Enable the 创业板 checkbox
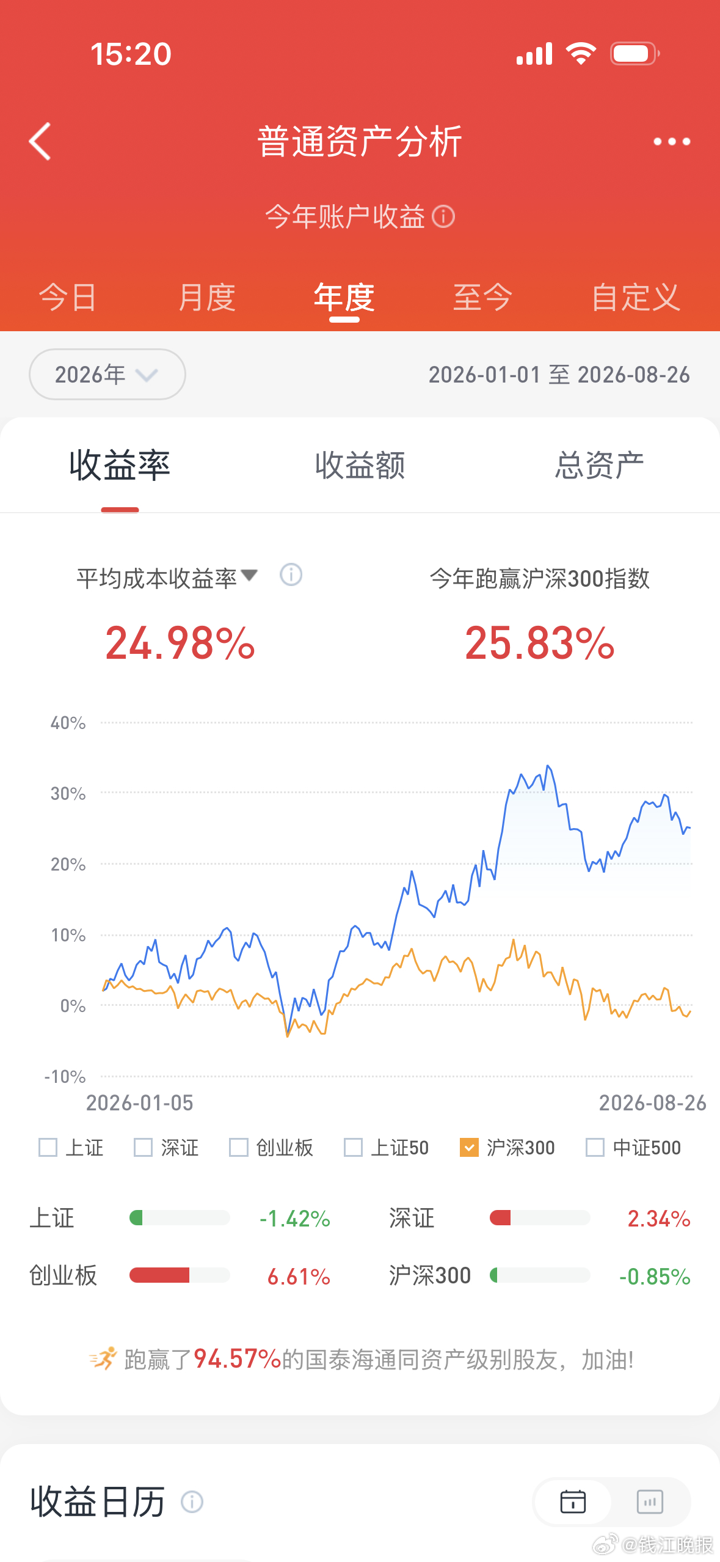The image size is (720, 1562). point(238,1147)
